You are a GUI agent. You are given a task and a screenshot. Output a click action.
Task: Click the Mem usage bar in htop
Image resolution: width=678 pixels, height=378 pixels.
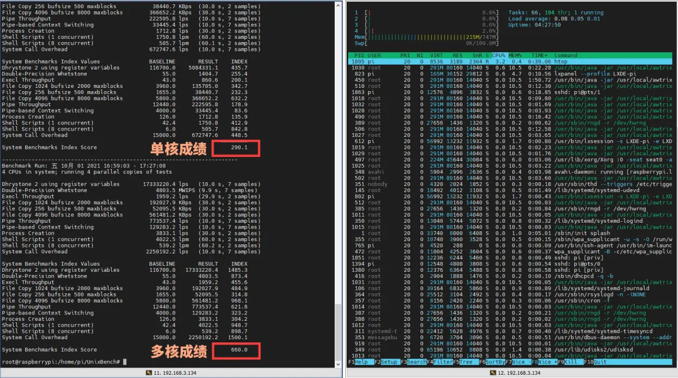(x=426, y=37)
